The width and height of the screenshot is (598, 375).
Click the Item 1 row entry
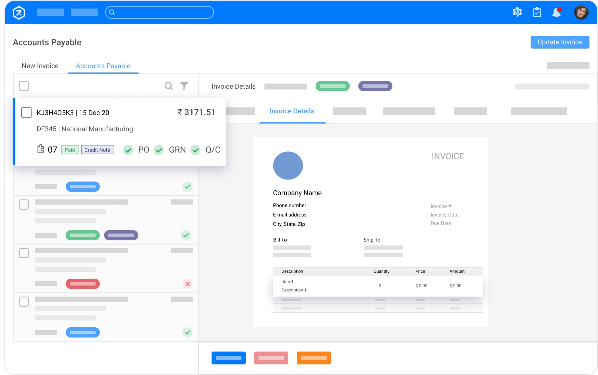coord(287,282)
